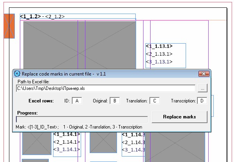The width and height of the screenshot is (234, 162).
Task: Click the <2_1.14.1> text mark
Action: point(67,142)
